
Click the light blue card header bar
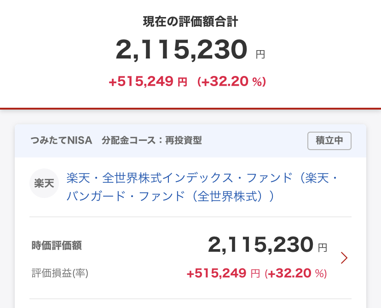[190, 141]
